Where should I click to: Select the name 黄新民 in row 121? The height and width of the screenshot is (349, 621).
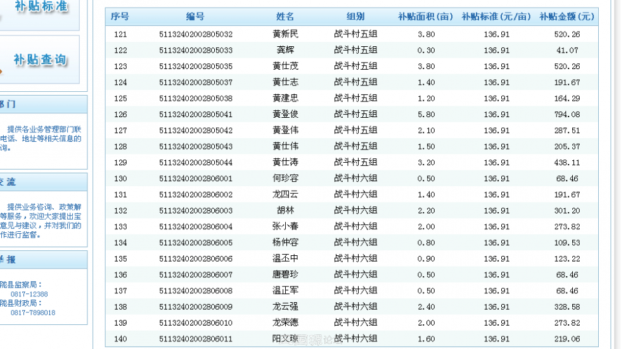[x=285, y=34]
